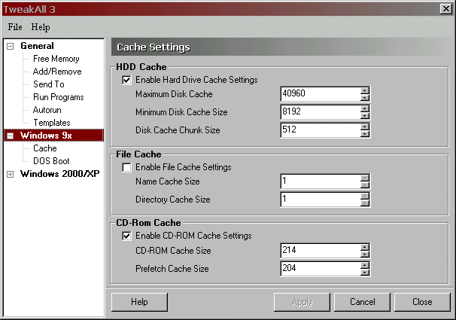Select Autorun in the tree

click(x=47, y=110)
